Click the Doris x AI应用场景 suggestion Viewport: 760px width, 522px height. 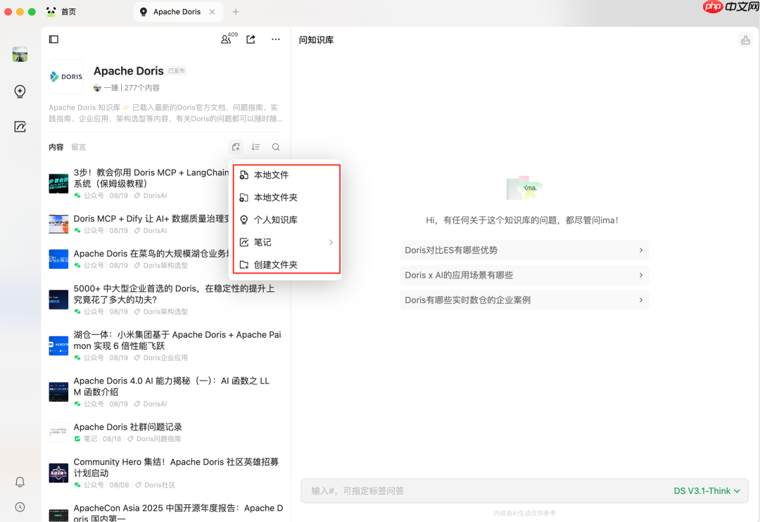(524, 275)
